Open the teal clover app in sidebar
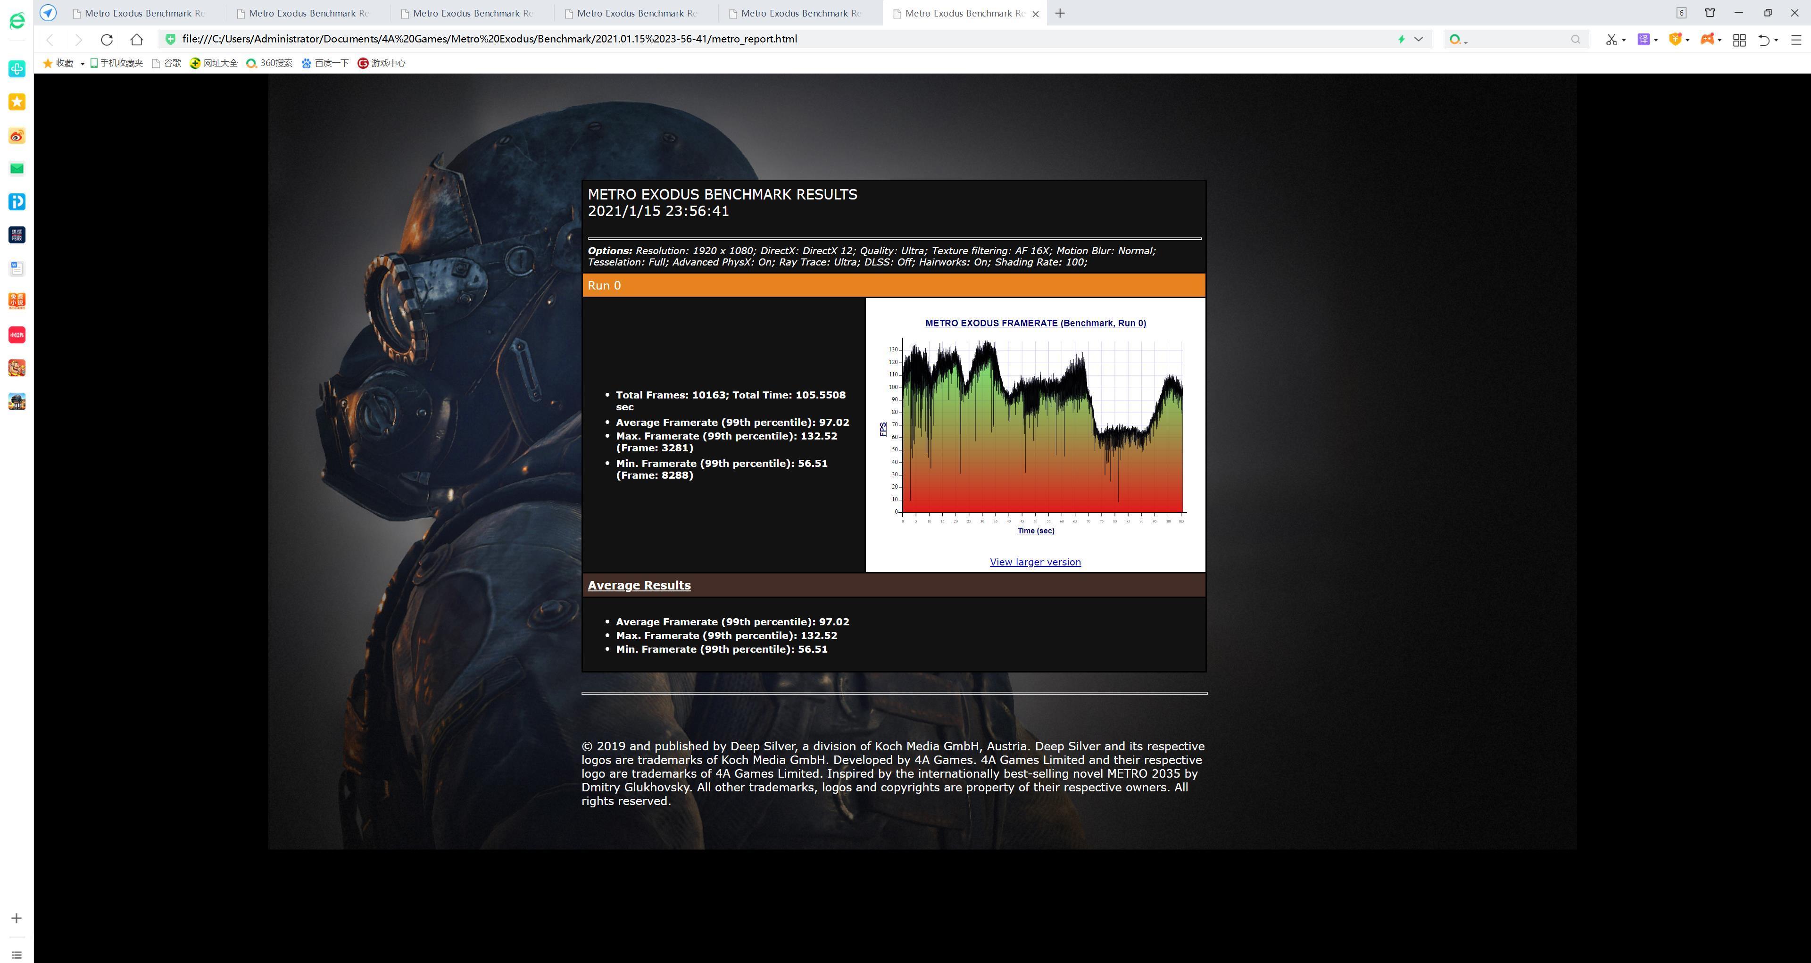1811x963 pixels. coord(17,68)
